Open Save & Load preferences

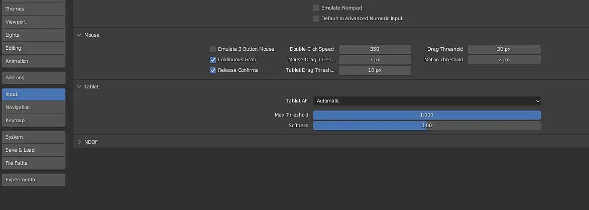[x=33, y=150]
